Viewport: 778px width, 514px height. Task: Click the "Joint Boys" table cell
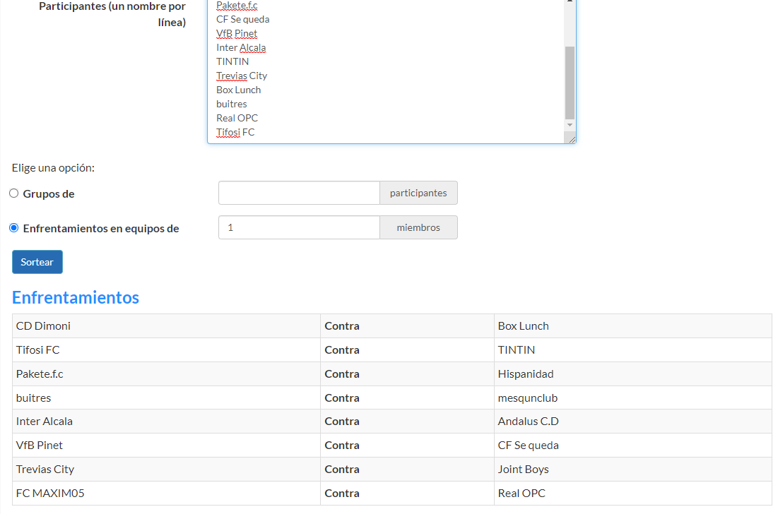pos(524,469)
